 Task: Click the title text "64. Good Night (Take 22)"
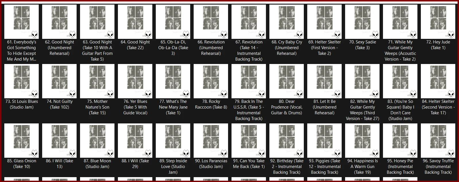tap(135, 45)
